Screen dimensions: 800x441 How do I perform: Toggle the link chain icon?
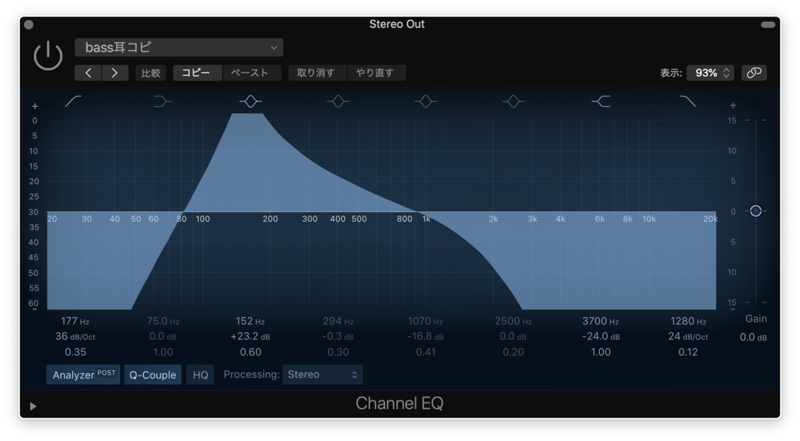[754, 73]
